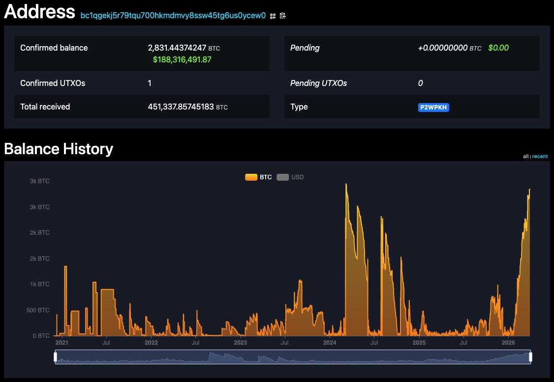Click the chart range navigator area
Image resolution: width=554 pixels, height=382 pixels.
293,357
